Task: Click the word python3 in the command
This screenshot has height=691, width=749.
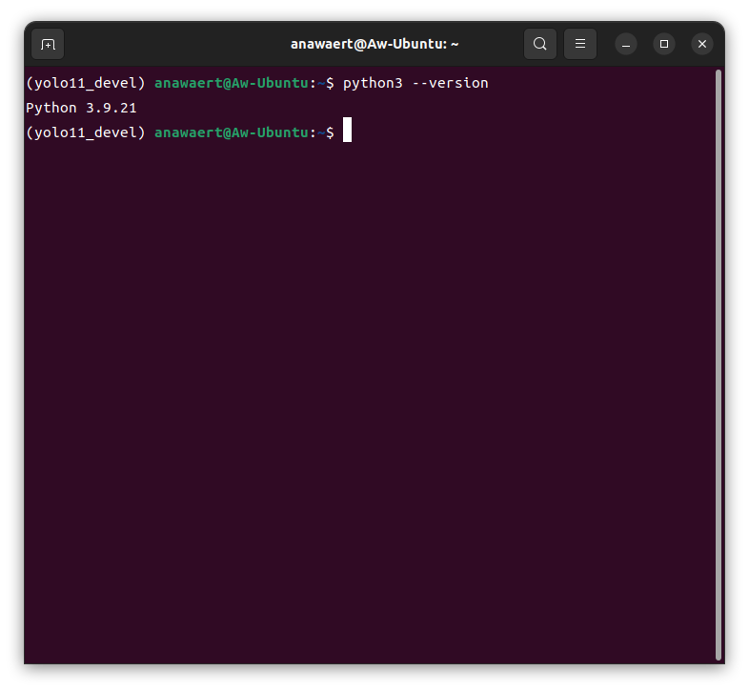Action: coord(373,84)
